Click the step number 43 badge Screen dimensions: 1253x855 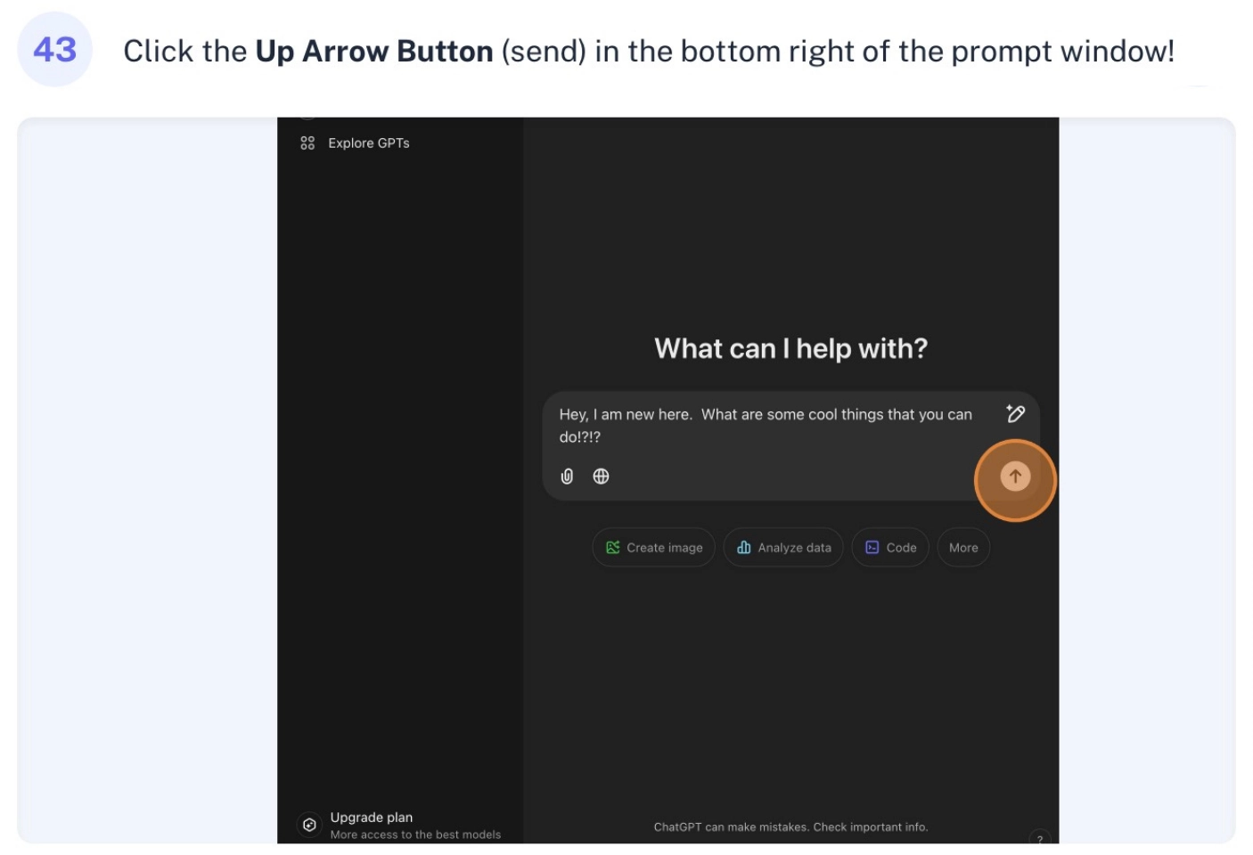[x=55, y=49]
